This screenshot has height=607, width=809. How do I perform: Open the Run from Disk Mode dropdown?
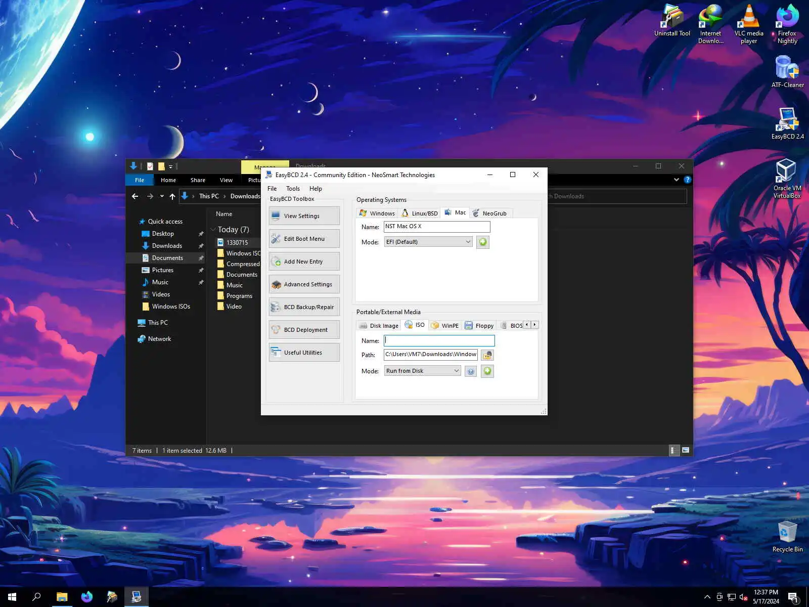pos(422,371)
